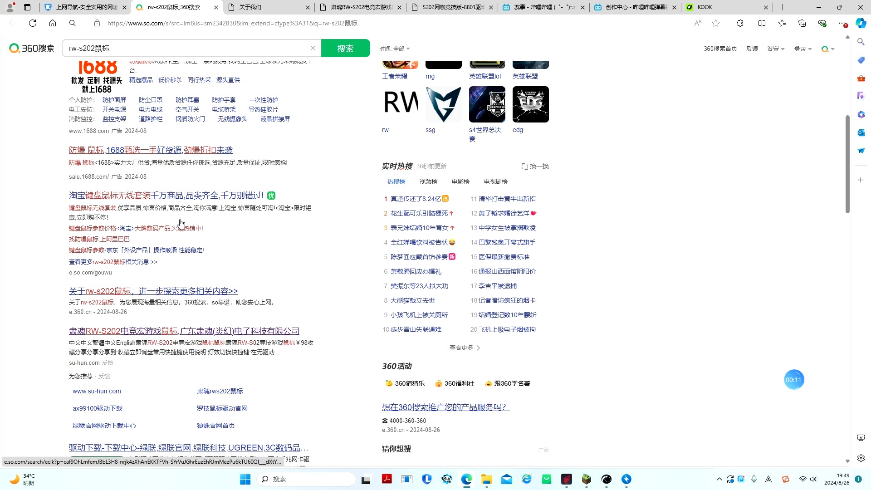Viewport: 871px width, 490px height.
Task: Expand 查看更多 hot search list
Action: coord(465,348)
